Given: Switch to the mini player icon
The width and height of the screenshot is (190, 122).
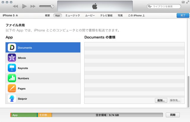Looking at the screenshot, I should 183,2.
